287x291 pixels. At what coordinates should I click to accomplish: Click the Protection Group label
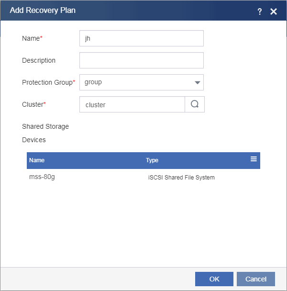pyautogui.click(x=47, y=82)
